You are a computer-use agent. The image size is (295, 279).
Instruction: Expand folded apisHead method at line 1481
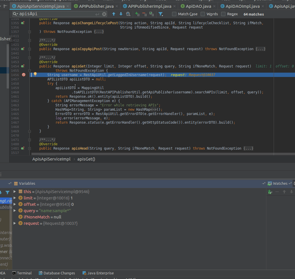click(x=29, y=148)
